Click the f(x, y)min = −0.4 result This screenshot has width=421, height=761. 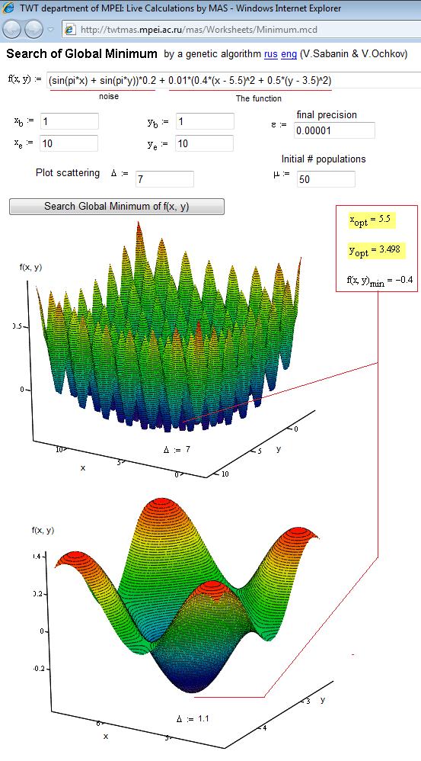[380, 281]
